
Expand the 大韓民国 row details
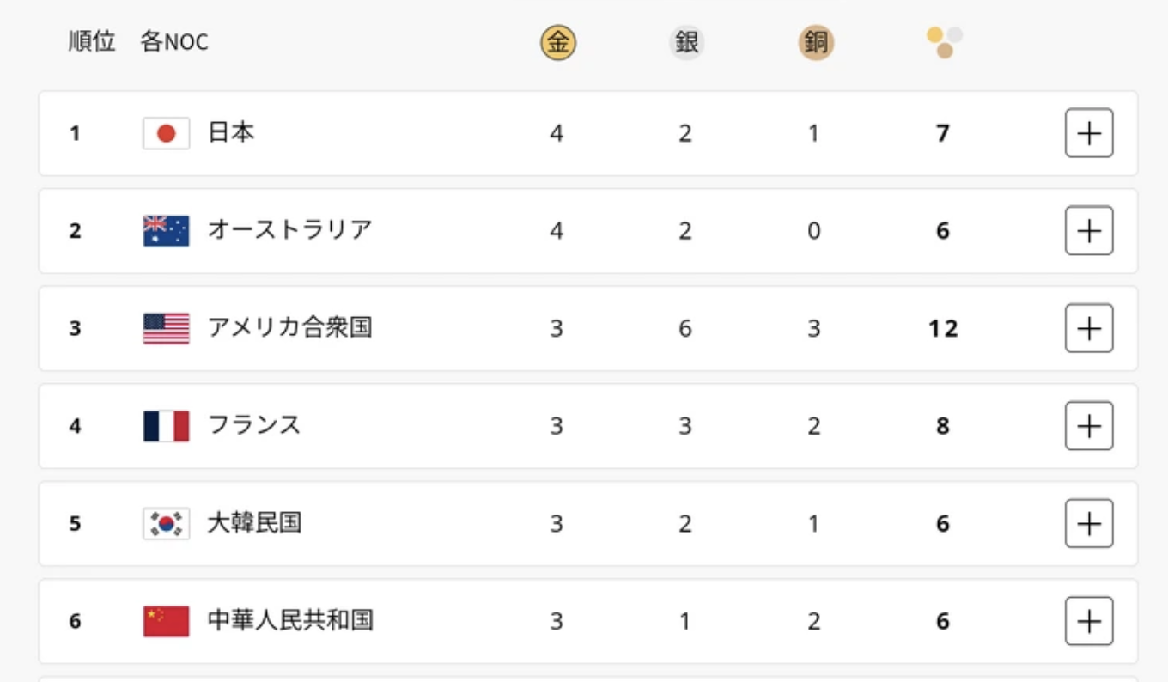(x=1089, y=524)
